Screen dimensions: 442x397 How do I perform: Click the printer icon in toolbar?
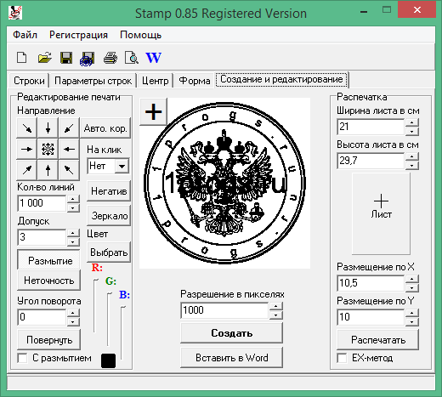click(x=110, y=58)
